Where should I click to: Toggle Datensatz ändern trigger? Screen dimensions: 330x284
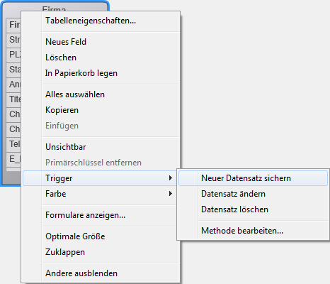pos(254,194)
